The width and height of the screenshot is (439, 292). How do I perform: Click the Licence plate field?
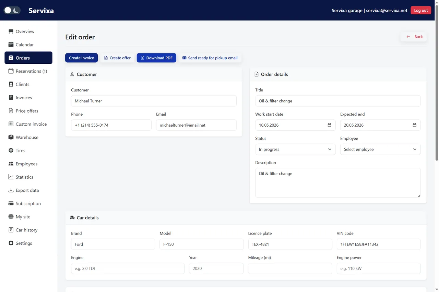(290, 244)
